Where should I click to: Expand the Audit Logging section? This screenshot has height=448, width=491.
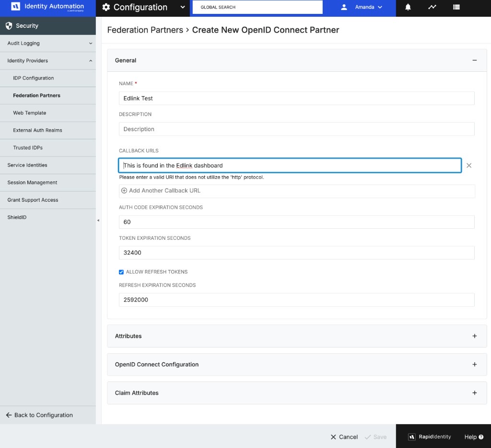pyautogui.click(x=48, y=43)
